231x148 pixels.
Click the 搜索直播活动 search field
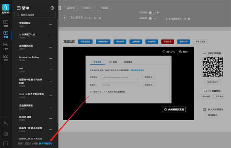[x=35, y=15]
